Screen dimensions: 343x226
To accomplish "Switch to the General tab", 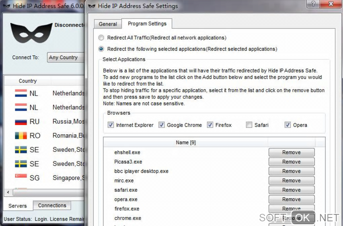I will click(x=108, y=24).
